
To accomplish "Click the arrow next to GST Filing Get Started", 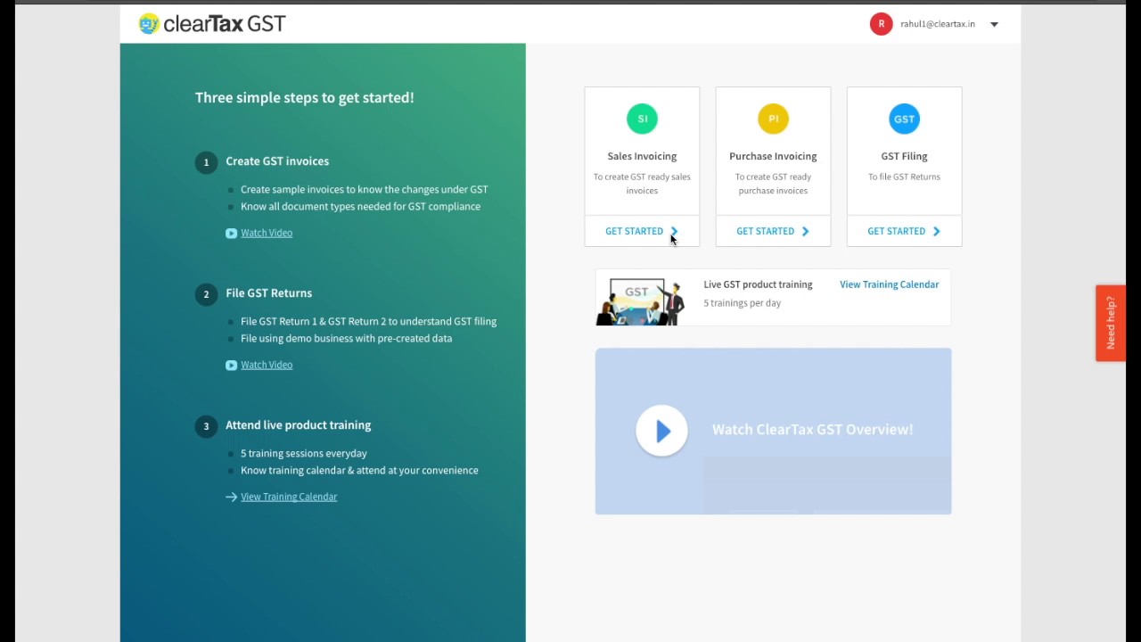I will [936, 231].
